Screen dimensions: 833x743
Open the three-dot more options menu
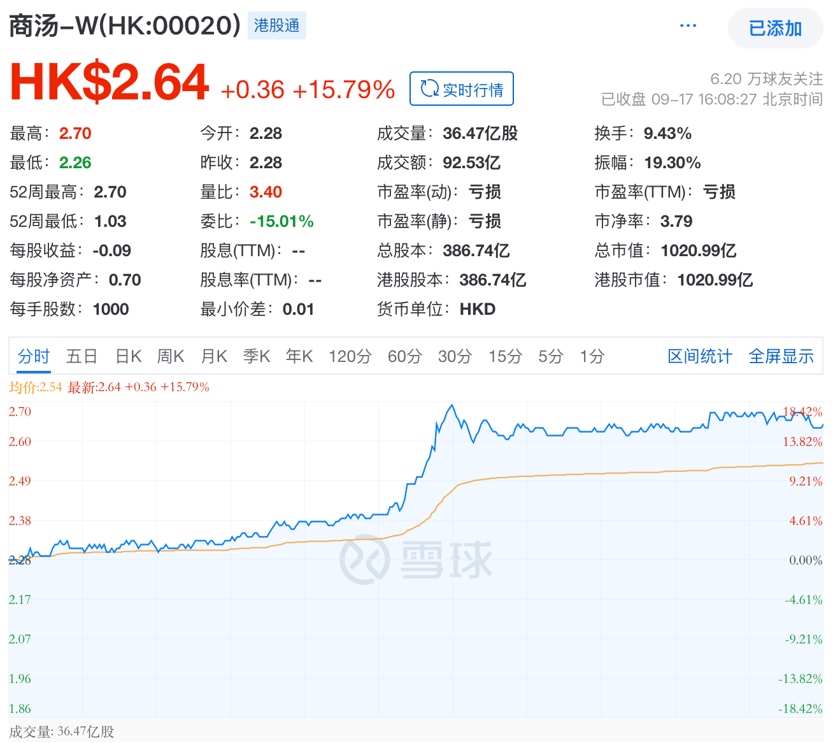pyautogui.click(x=688, y=26)
